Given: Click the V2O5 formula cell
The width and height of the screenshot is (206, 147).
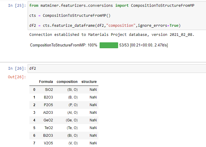Looking at the screenshot, I should click(48, 143).
